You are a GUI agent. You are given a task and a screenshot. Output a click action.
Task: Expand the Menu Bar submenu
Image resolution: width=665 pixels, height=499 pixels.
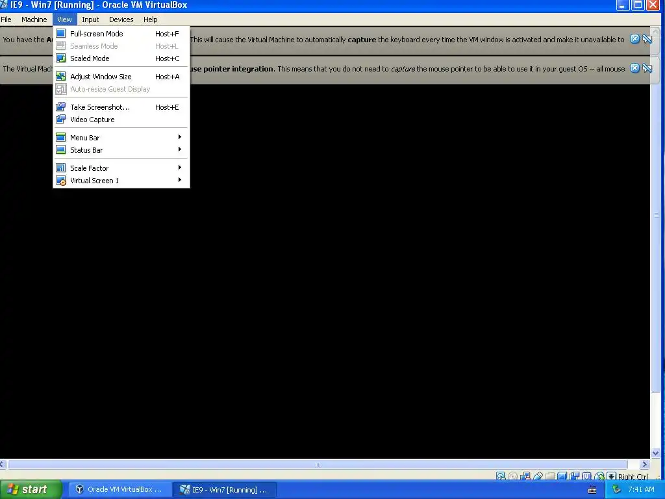pos(121,138)
